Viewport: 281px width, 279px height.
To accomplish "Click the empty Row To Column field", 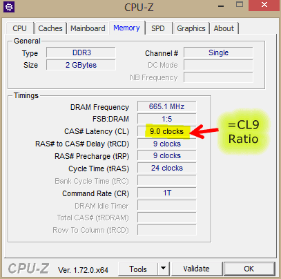I will pyautogui.click(x=167, y=230).
